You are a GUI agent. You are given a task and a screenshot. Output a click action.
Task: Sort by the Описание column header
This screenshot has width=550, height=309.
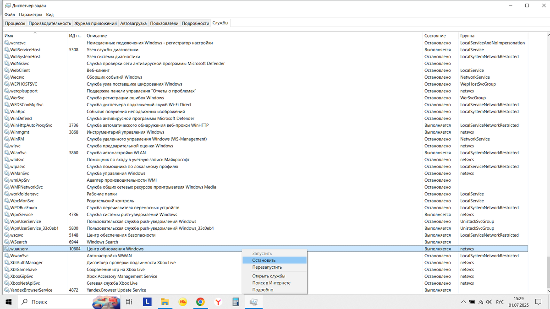253,36
